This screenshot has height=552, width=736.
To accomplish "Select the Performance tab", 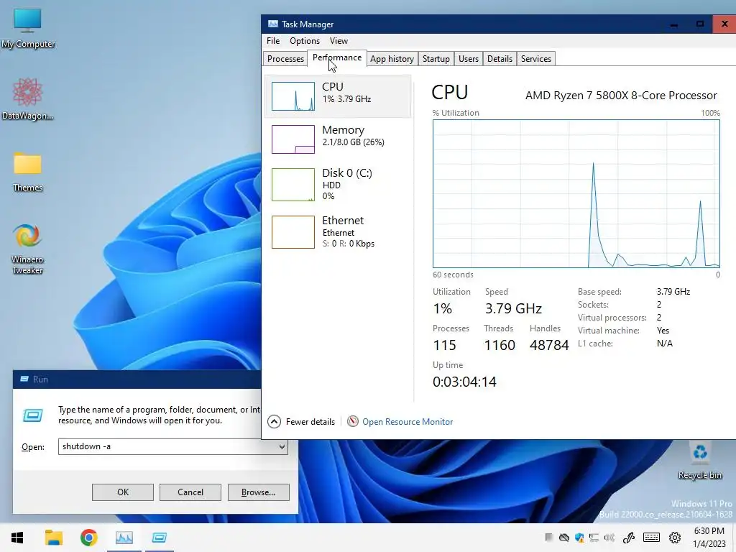I will [x=337, y=57].
